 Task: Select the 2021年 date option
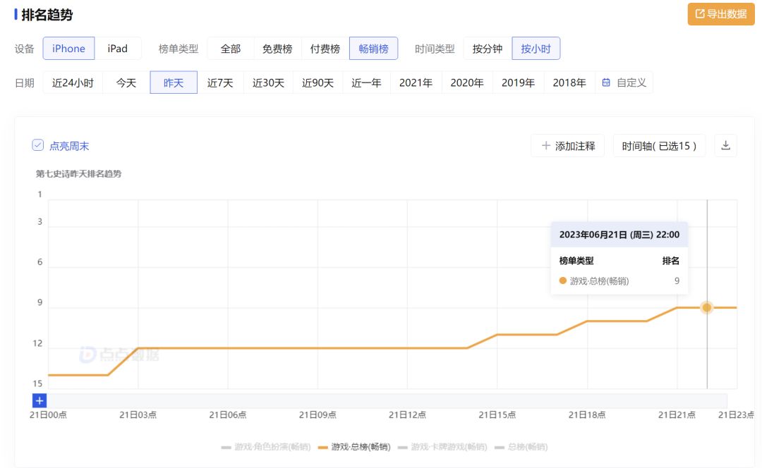pos(416,82)
